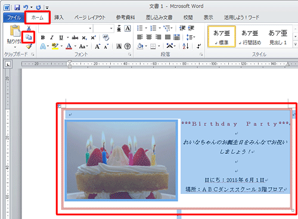Viewport: 298px width, 219px height.
Task: Toggle Align Left paragraph alignment
Action: pos(140,37)
